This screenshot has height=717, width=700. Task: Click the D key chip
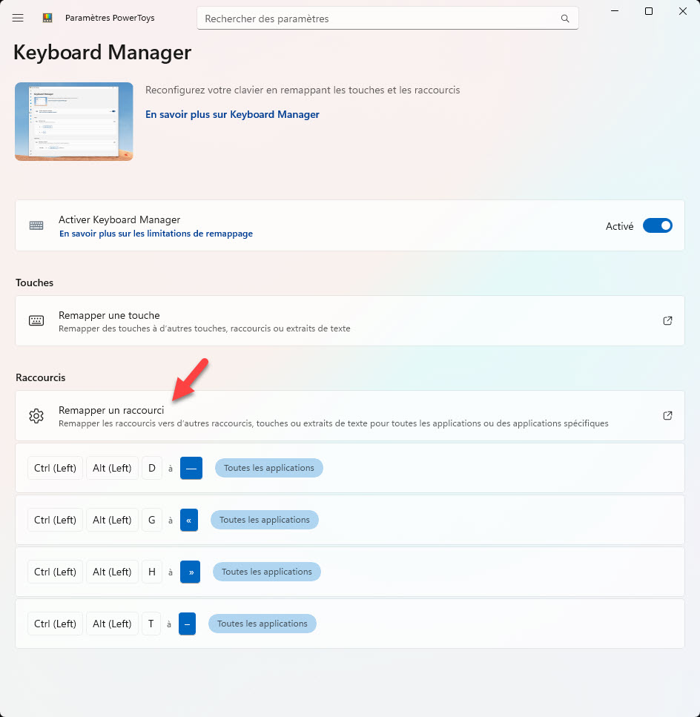(x=152, y=469)
